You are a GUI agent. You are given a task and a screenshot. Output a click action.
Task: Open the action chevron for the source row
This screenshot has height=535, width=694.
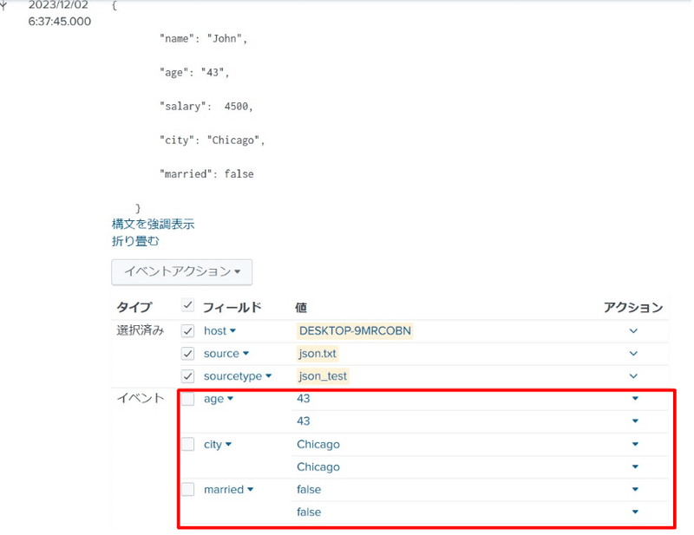[x=633, y=353]
